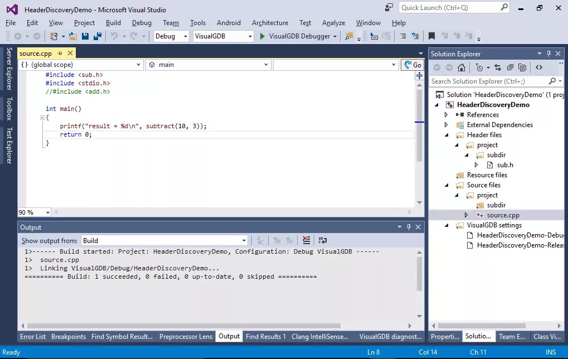Collapse the Header files folder
The image size is (568, 359).
[x=446, y=135]
